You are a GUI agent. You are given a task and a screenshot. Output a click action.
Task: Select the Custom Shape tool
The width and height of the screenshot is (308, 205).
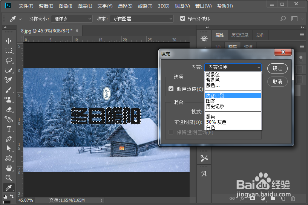coord(8,158)
